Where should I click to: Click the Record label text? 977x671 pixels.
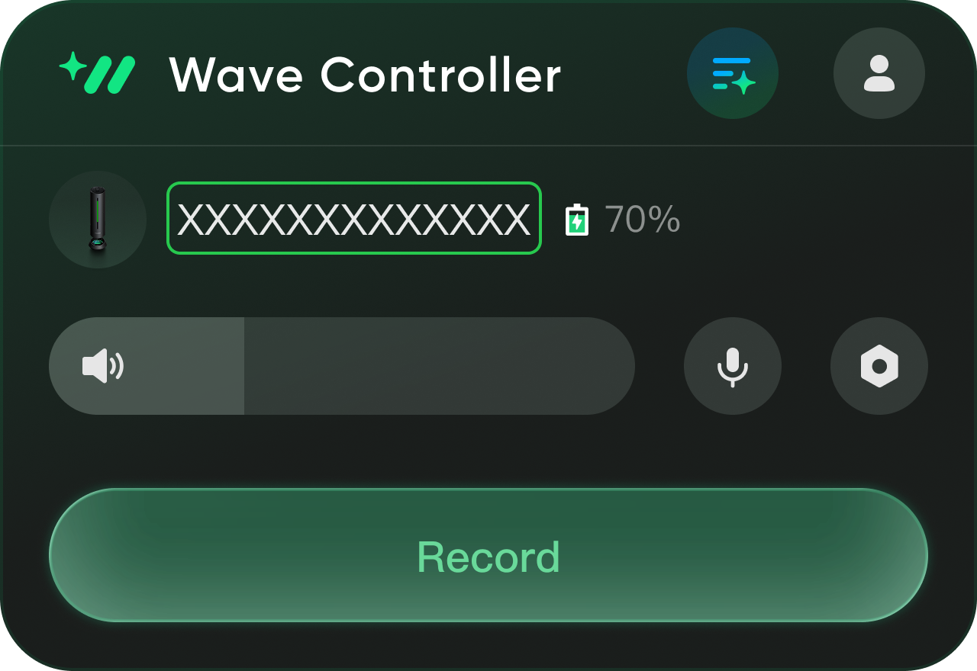click(488, 557)
